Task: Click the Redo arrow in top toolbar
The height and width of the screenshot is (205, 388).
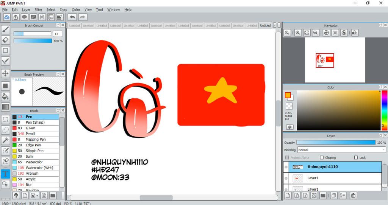Action: point(83,17)
